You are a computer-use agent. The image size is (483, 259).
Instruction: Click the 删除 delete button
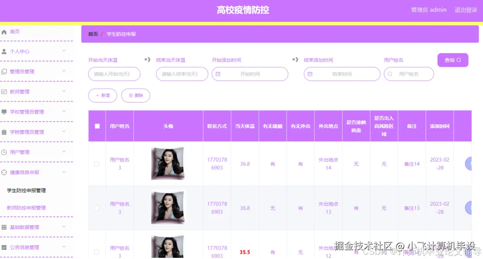pos(136,95)
